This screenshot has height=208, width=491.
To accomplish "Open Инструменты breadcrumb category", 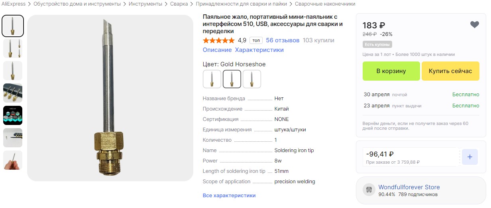I will tap(145, 4).
